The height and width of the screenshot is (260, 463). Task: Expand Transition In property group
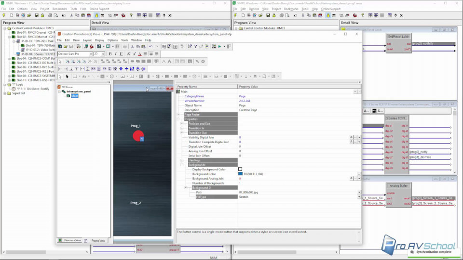[x=182, y=128]
